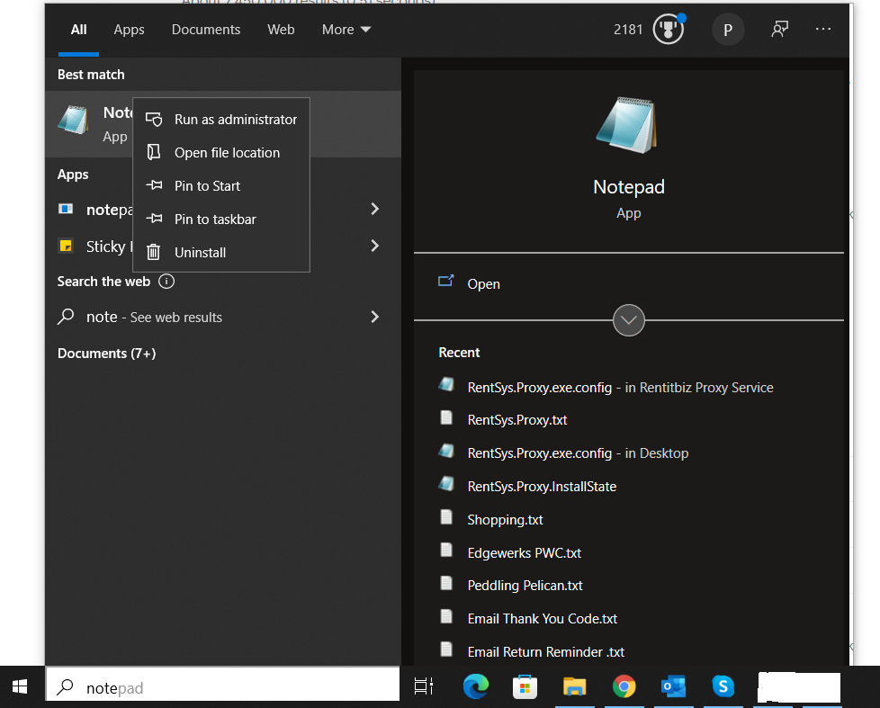Click the magnifier icon next to note web result
This screenshot has width=880, height=708.
tap(66, 317)
